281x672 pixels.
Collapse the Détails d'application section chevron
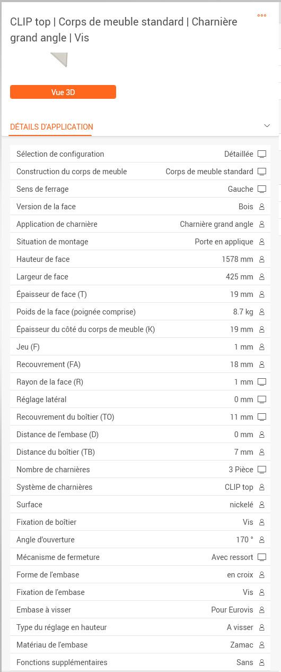[267, 126]
